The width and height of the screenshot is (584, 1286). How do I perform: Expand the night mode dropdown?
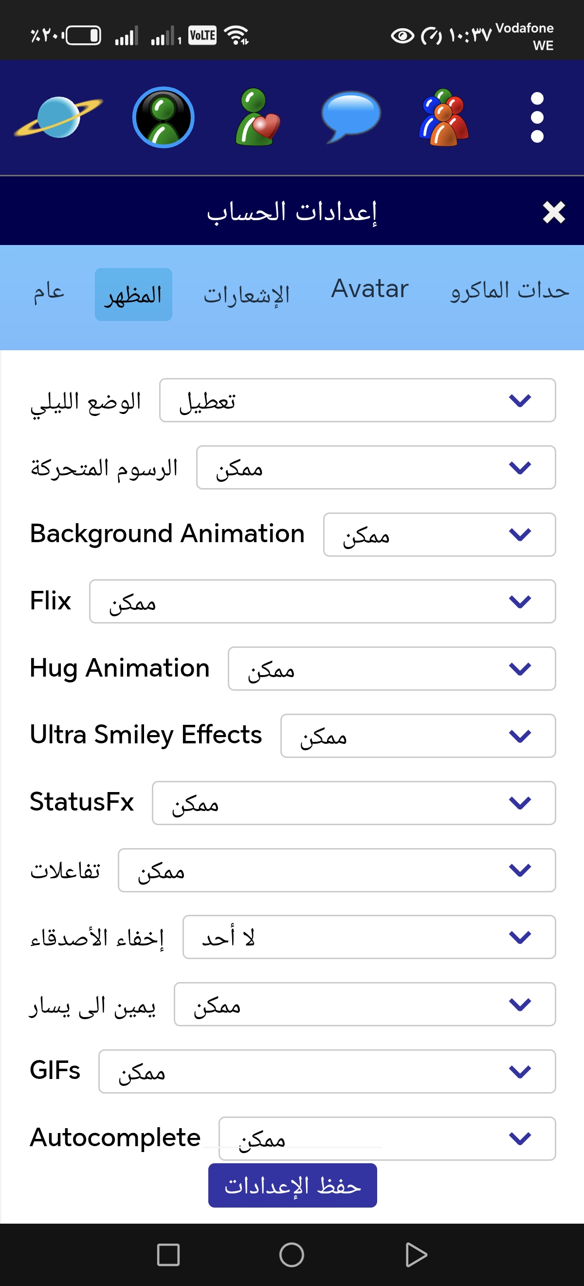click(357, 400)
